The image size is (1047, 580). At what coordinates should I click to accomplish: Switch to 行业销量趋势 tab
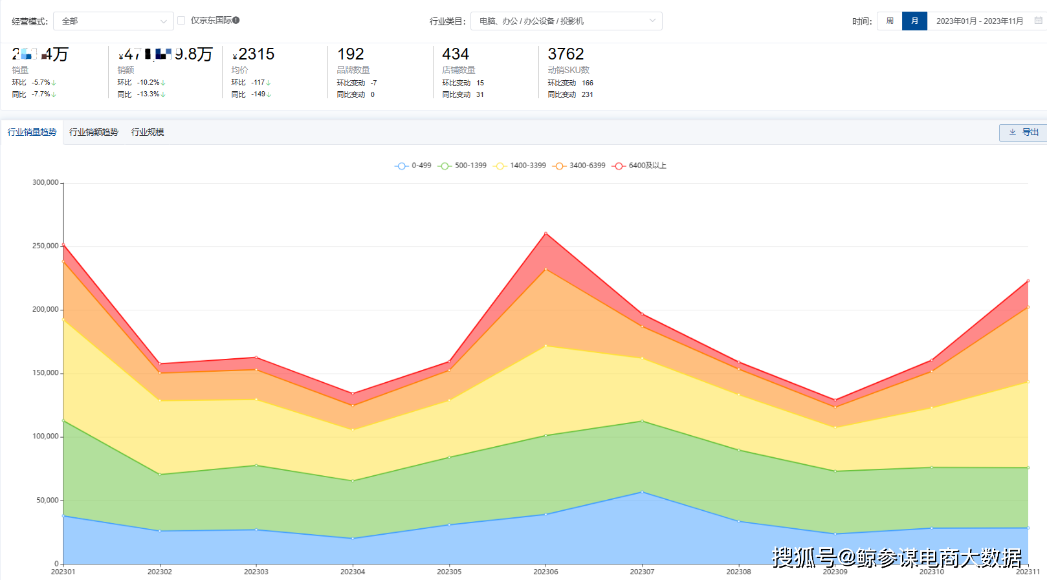32,132
